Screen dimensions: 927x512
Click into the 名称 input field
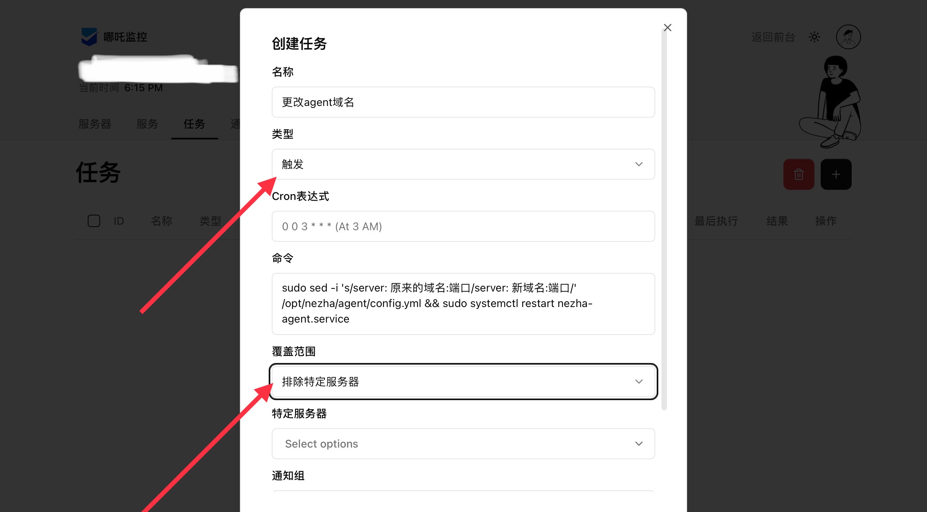(463, 102)
